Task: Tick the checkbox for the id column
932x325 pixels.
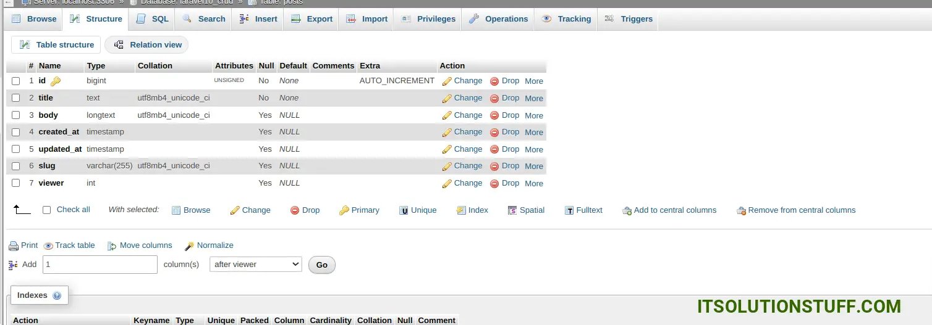Action: pos(16,81)
